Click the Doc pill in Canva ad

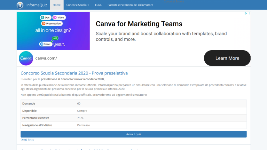pos(45,17)
